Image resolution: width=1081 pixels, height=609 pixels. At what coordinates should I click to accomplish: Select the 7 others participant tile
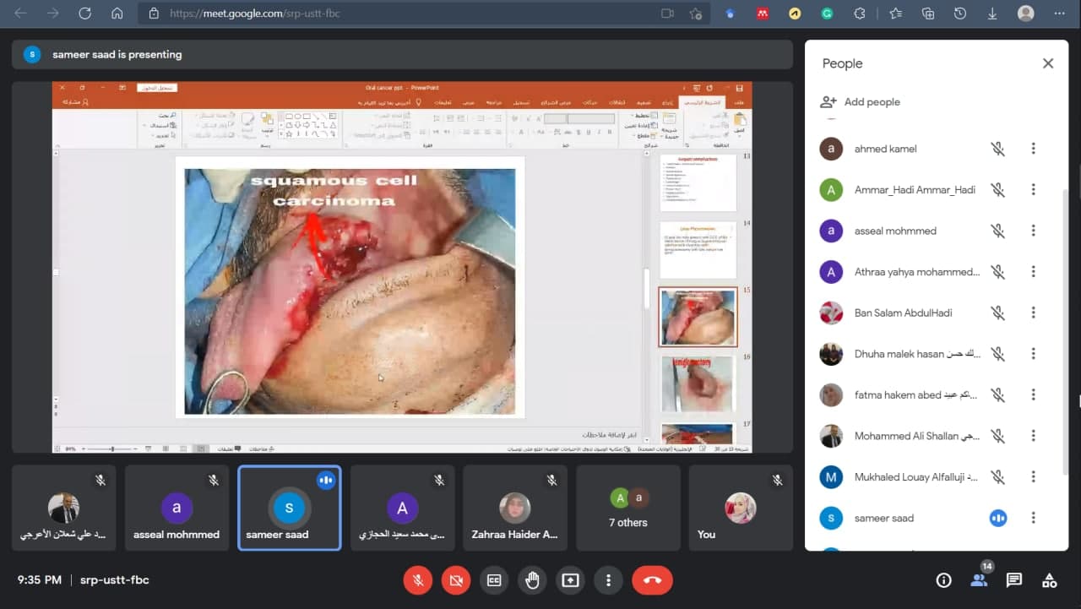[628, 508]
